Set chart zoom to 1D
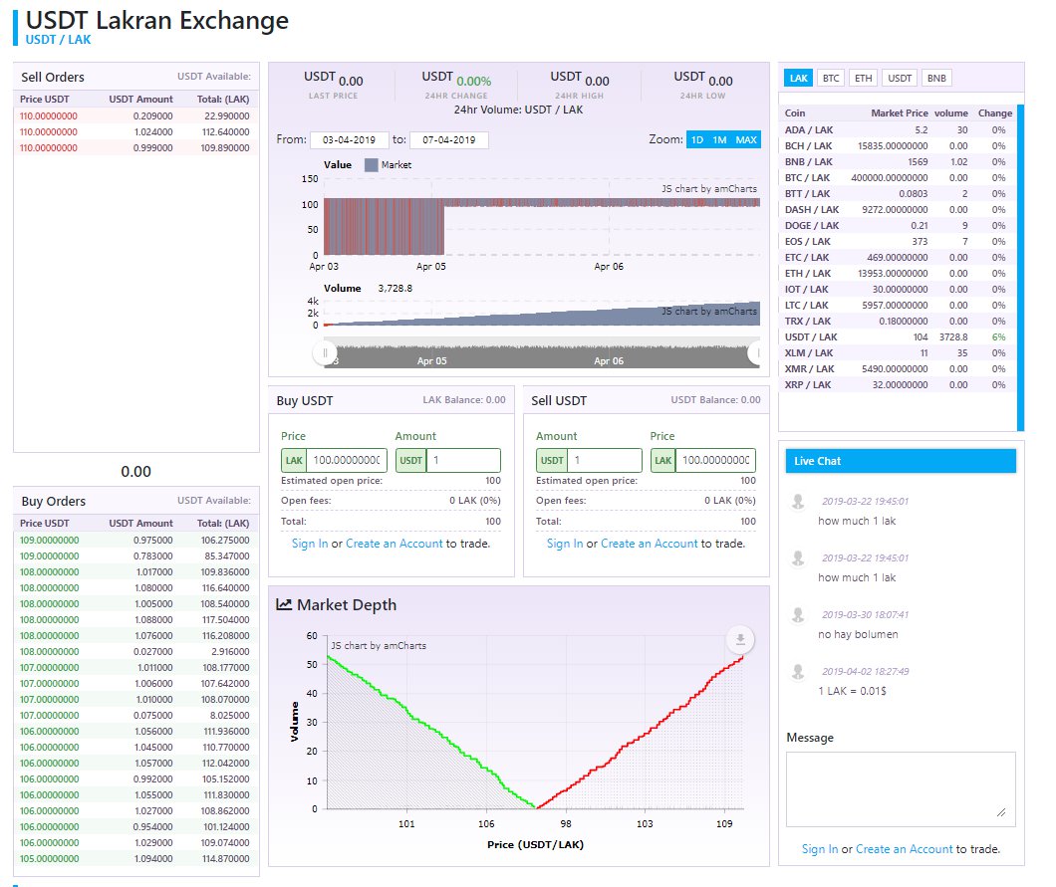Image resolution: width=1056 pixels, height=887 pixels. point(697,140)
